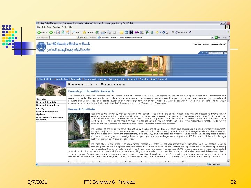Click the KFUPM seal logo
Viewport: 251px width, 188px height.
click(41, 47)
